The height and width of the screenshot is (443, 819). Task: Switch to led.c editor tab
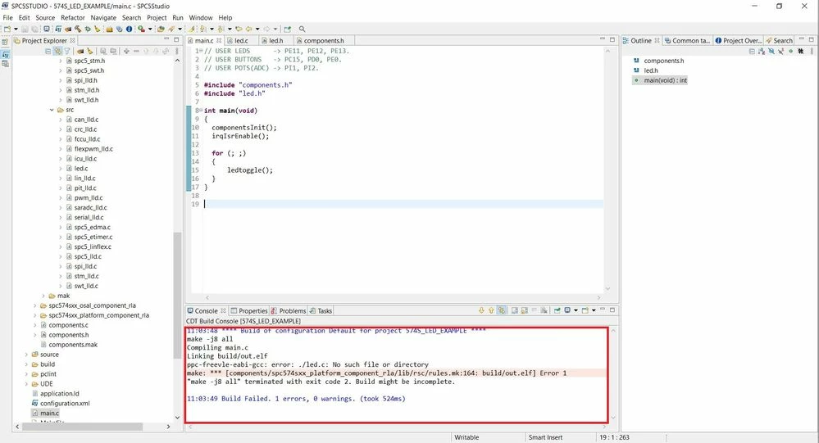241,40
